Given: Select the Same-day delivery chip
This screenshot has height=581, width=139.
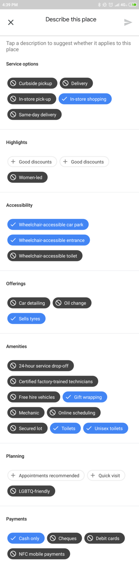Looking at the screenshot, I should (34, 114).
